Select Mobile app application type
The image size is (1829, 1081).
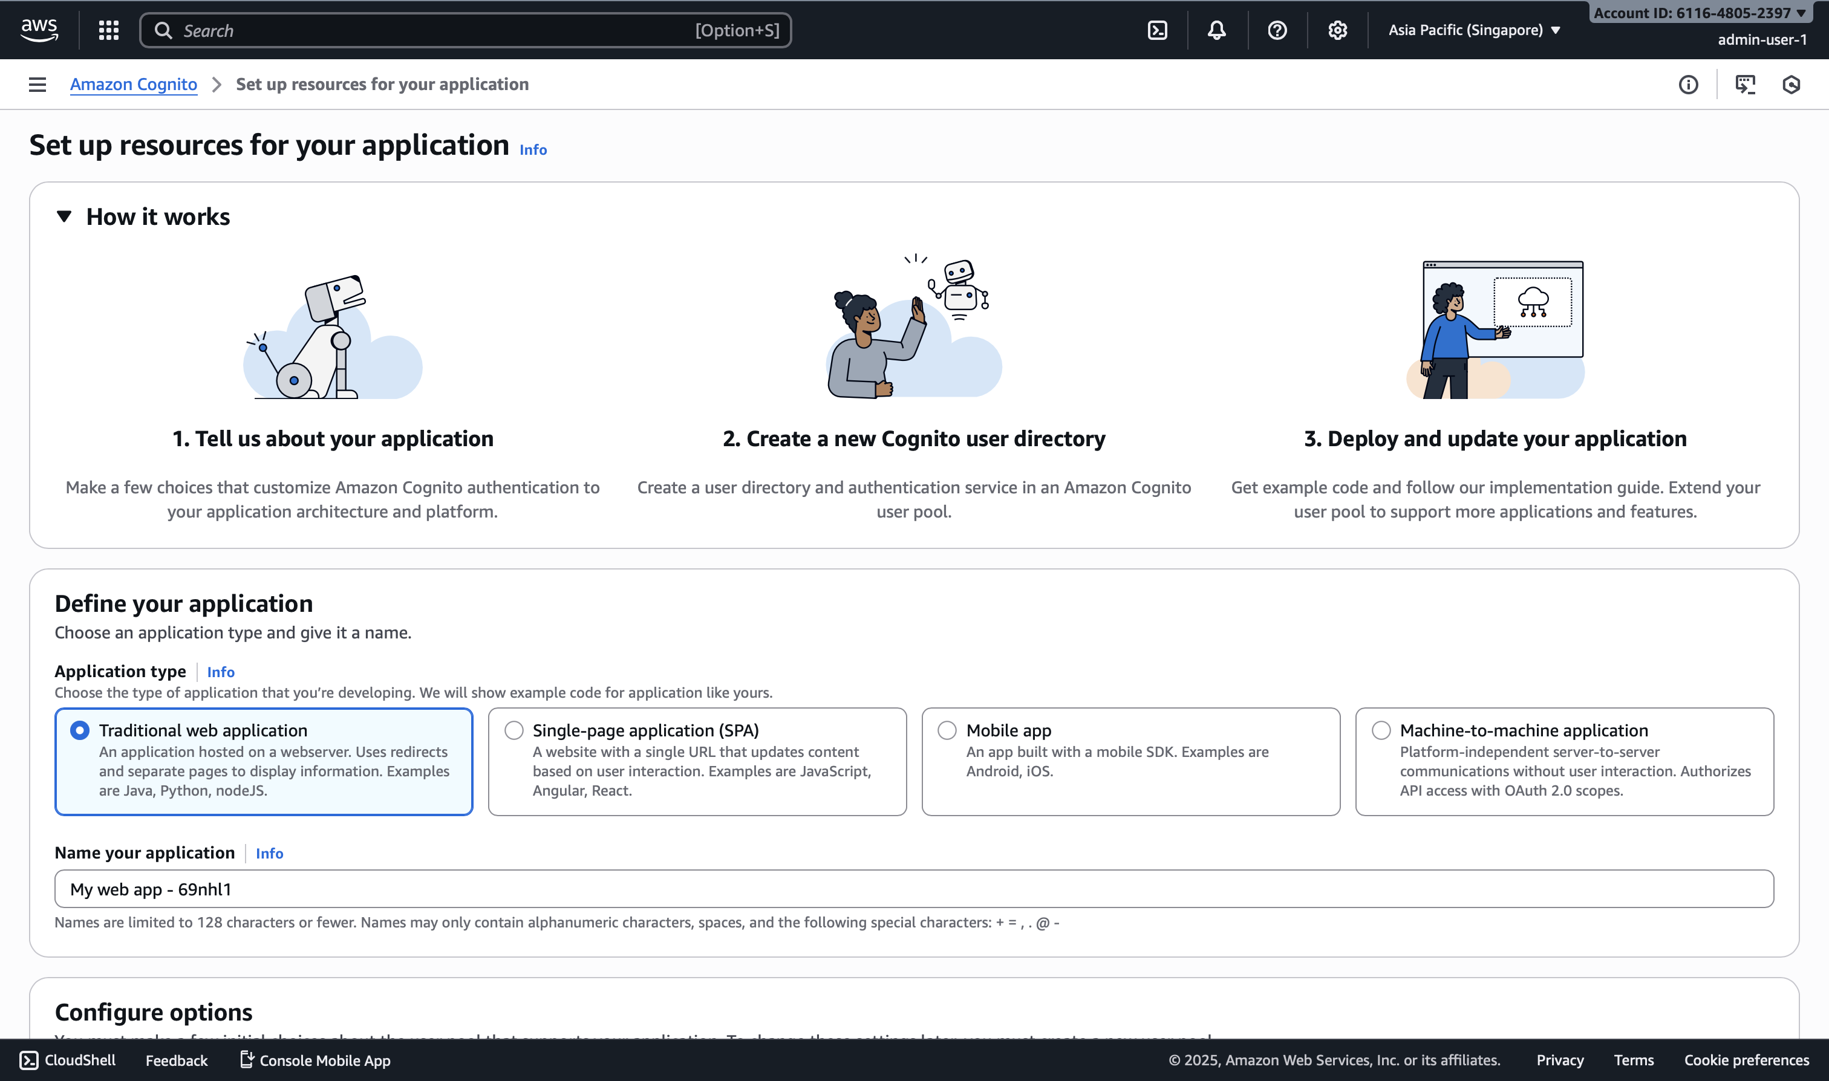(947, 730)
